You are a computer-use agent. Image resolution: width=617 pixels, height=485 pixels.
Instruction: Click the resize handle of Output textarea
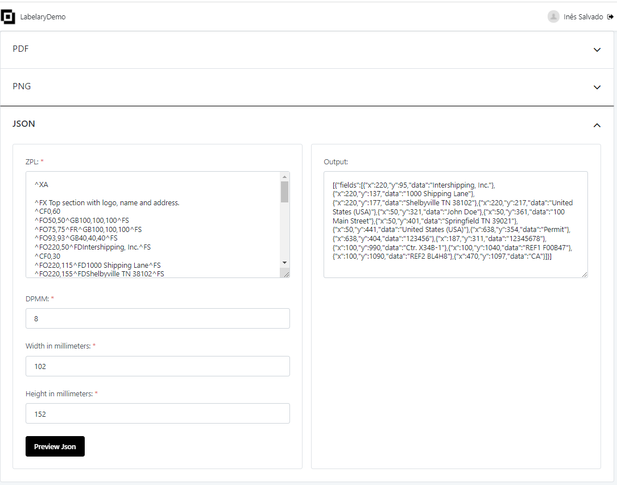coord(584,274)
